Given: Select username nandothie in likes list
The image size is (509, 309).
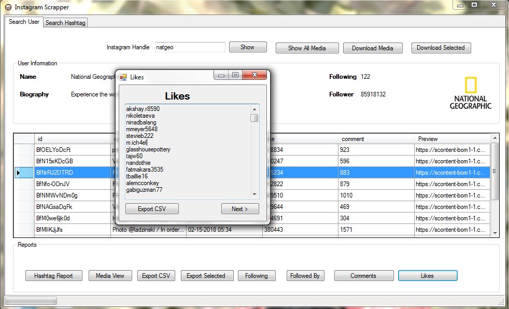Looking at the screenshot, I should click(x=138, y=163).
